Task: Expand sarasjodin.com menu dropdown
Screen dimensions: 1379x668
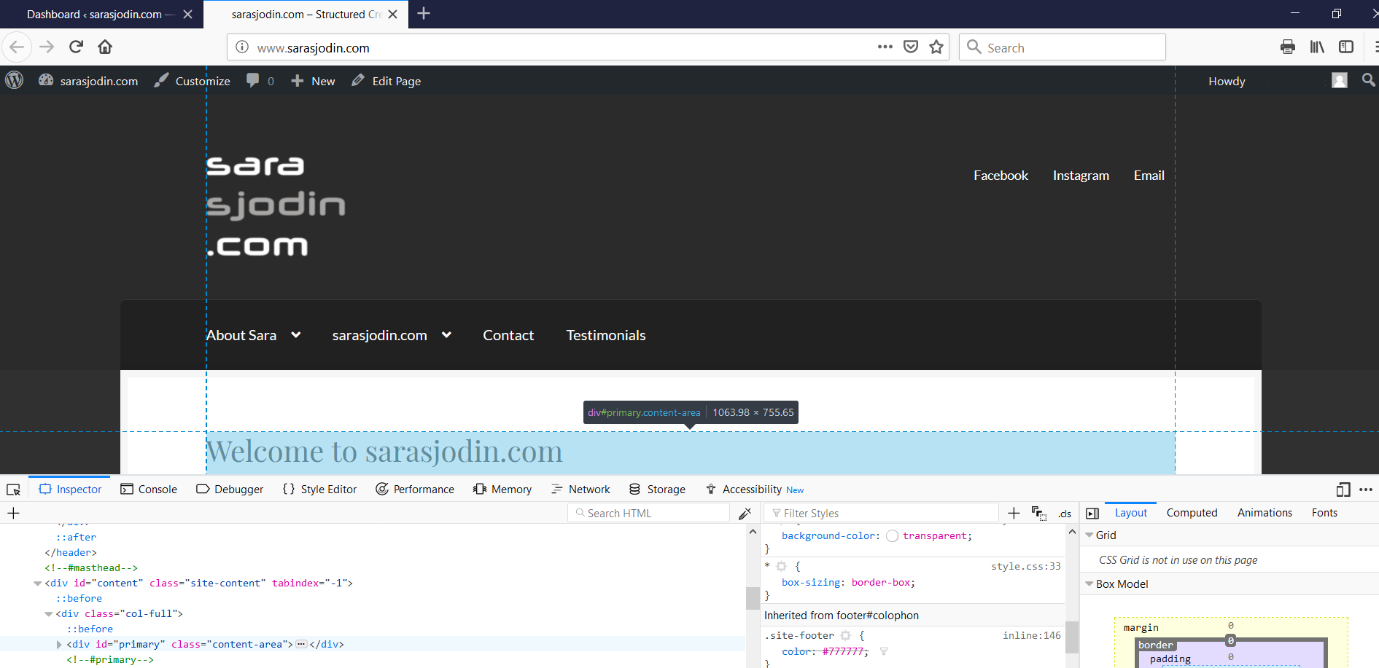Action: point(446,335)
